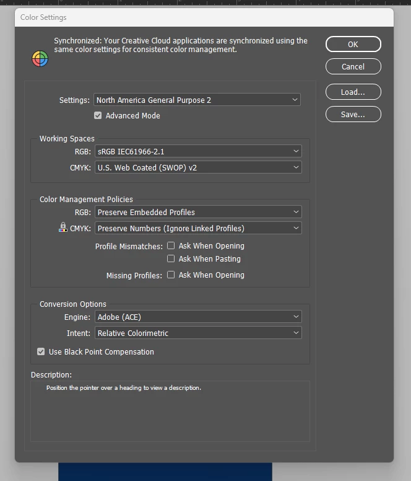Click the Description text box
411x481 pixels.
(170, 411)
